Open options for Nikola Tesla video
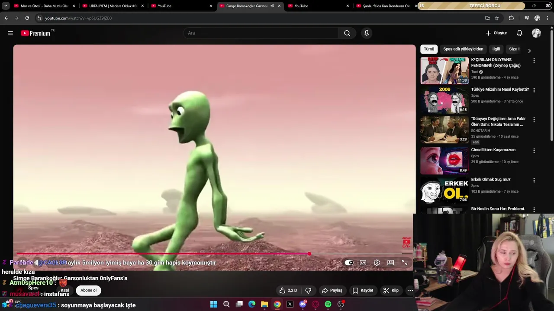Image resolution: width=554 pixels, height=311 pixels. pyautogui.click(x=534, y=120)
